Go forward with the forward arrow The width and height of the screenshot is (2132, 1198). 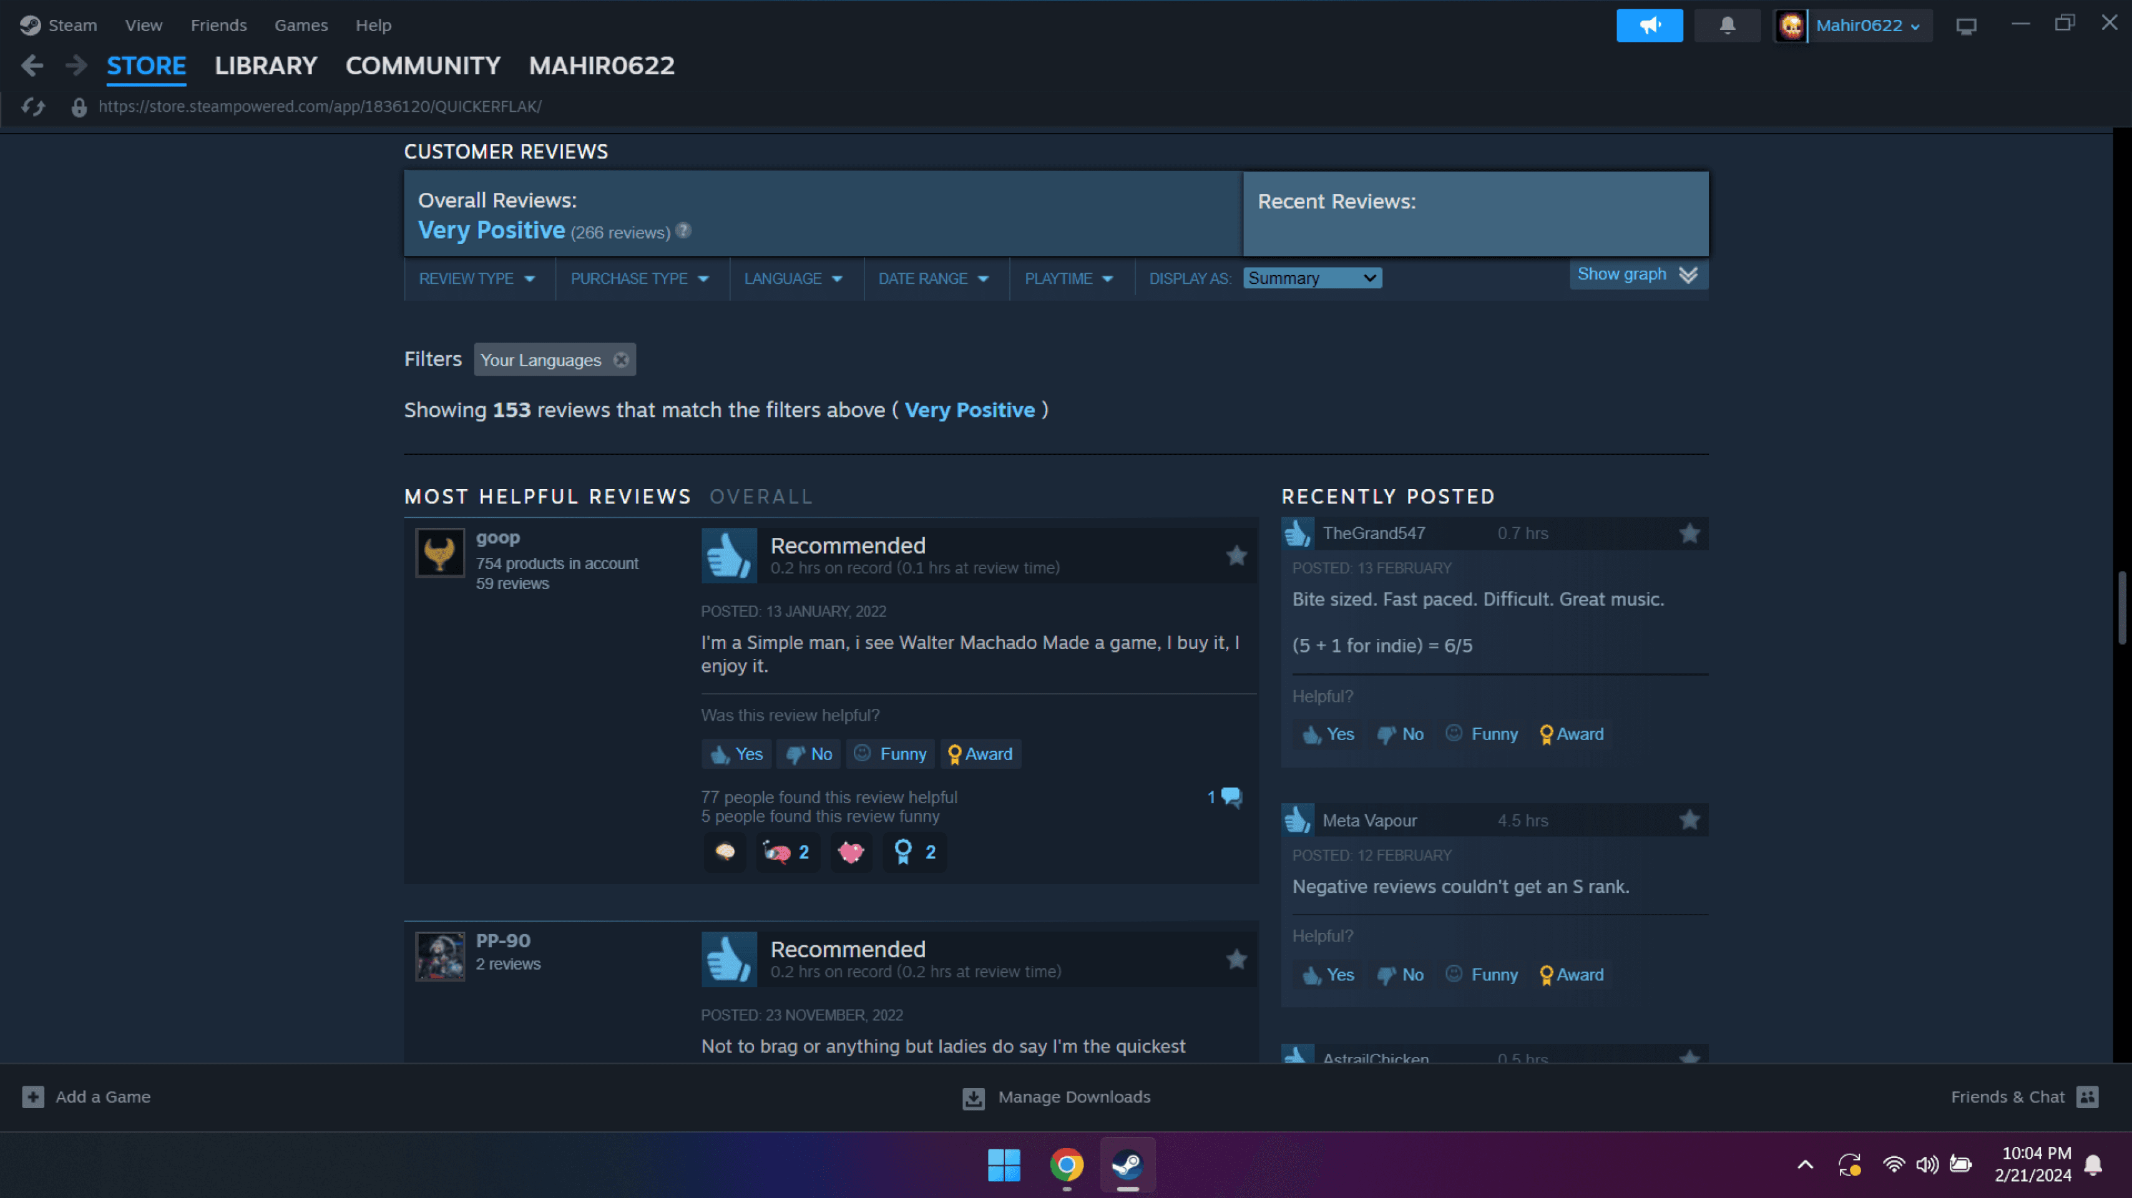tap(76, 66)
